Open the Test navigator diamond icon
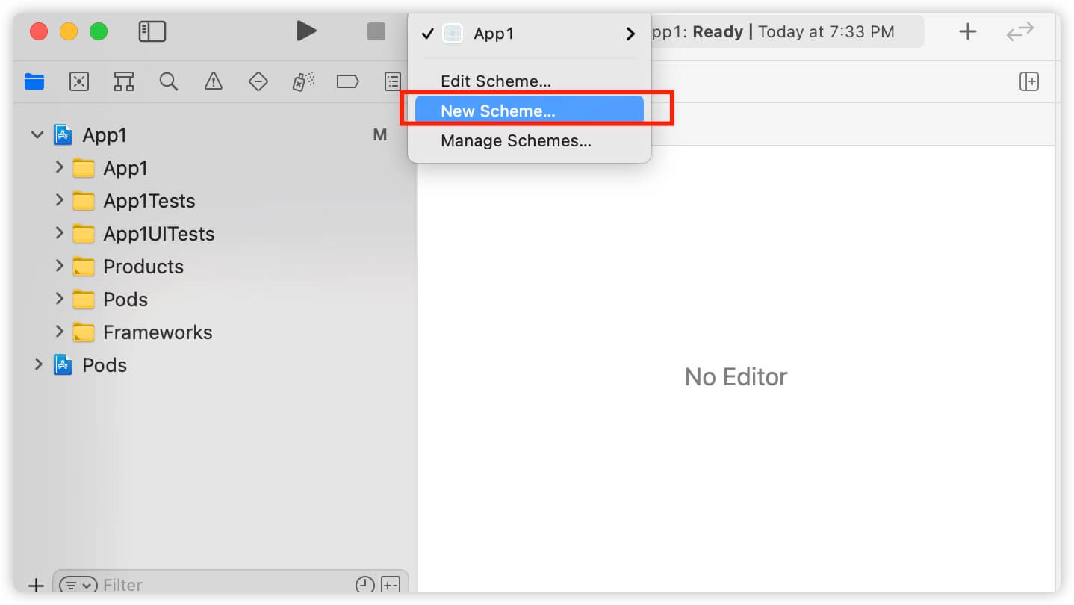The height and width of the screenshot is (605, 1074). (x=258, y=81)
